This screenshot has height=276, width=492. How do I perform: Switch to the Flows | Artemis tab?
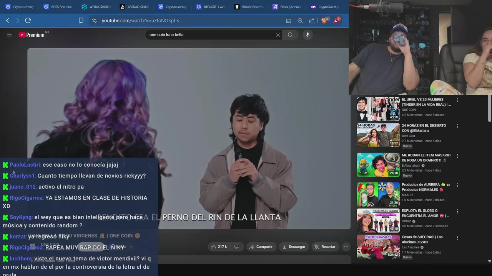(286, 7)
